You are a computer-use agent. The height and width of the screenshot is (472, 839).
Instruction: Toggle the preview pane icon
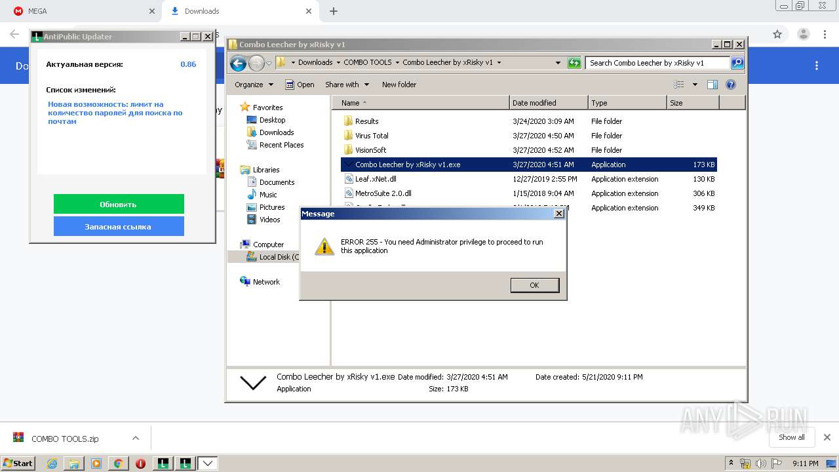pyautogui.click(x=712, y=85)
